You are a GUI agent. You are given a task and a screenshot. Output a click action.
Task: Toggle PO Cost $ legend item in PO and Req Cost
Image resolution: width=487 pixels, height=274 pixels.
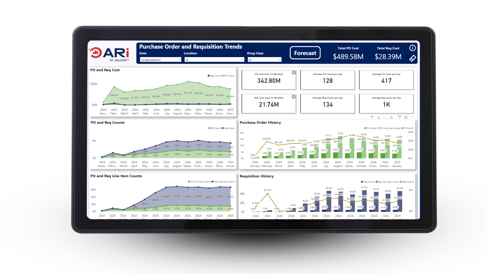pyautogui.click(x=228, y=76)
